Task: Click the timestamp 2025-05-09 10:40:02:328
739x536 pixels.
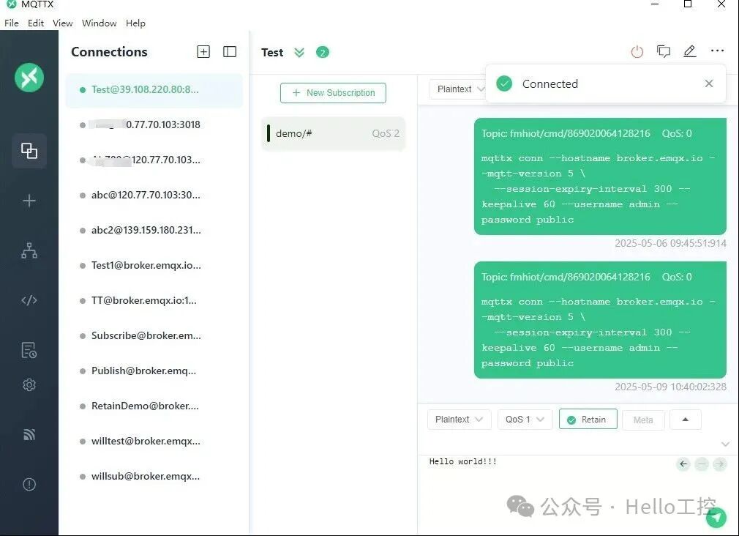Action: 670,387
